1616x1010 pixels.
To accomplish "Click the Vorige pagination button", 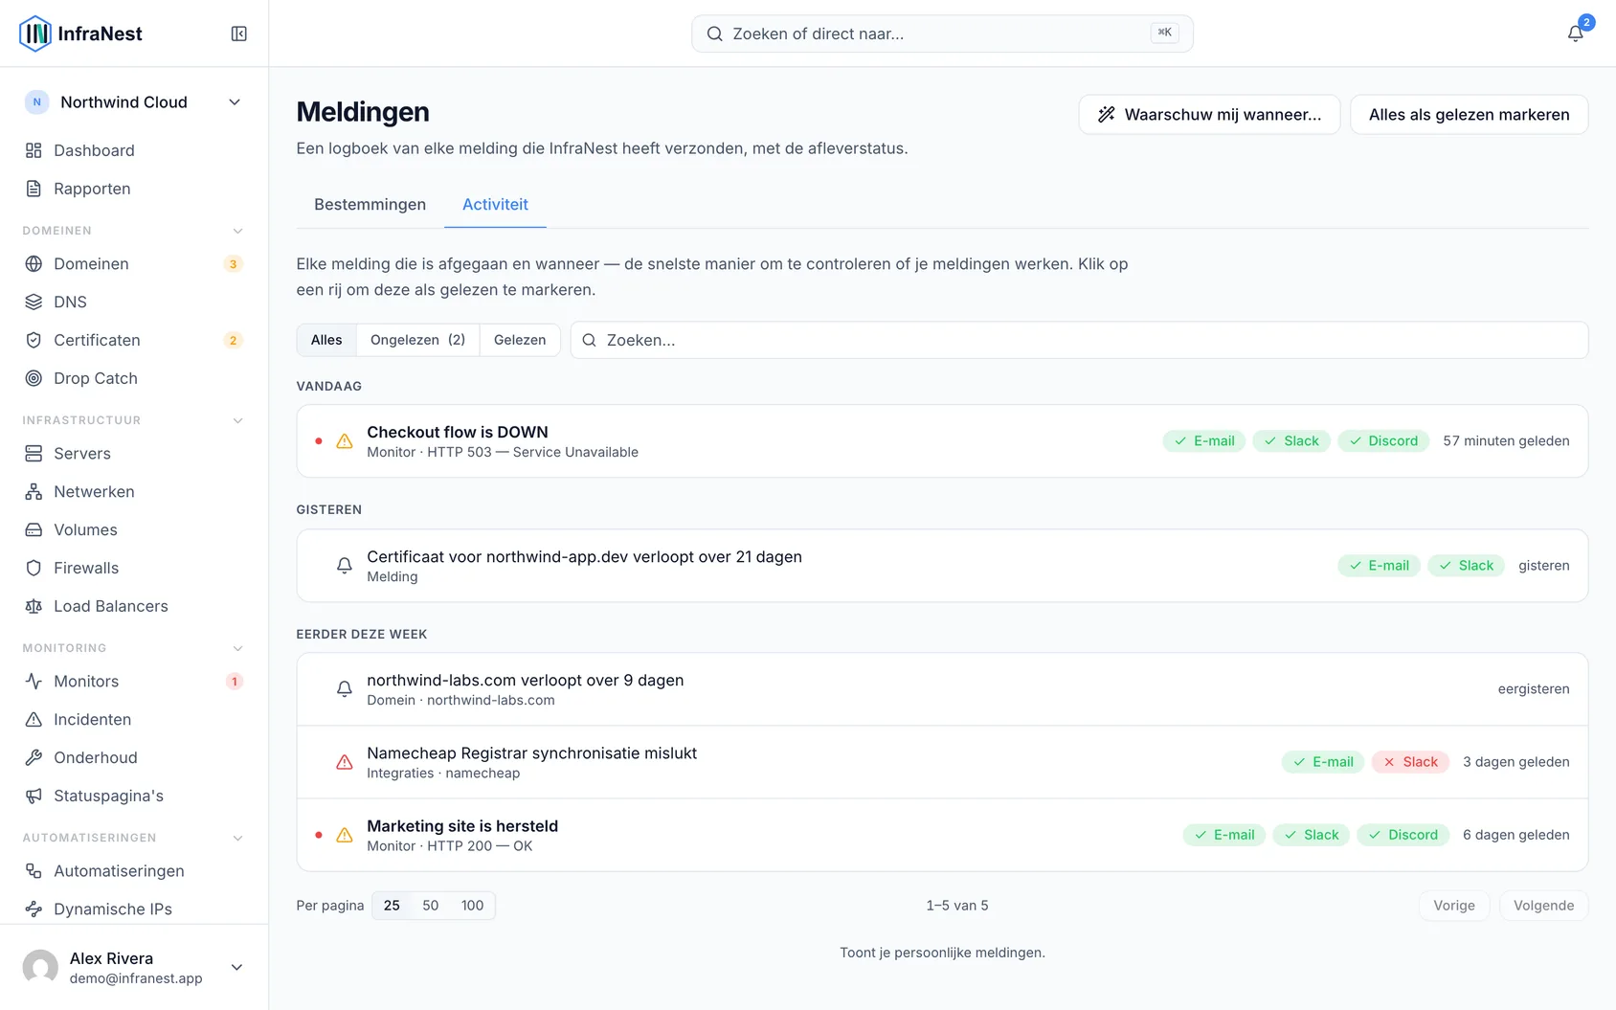I will 1454,906.
